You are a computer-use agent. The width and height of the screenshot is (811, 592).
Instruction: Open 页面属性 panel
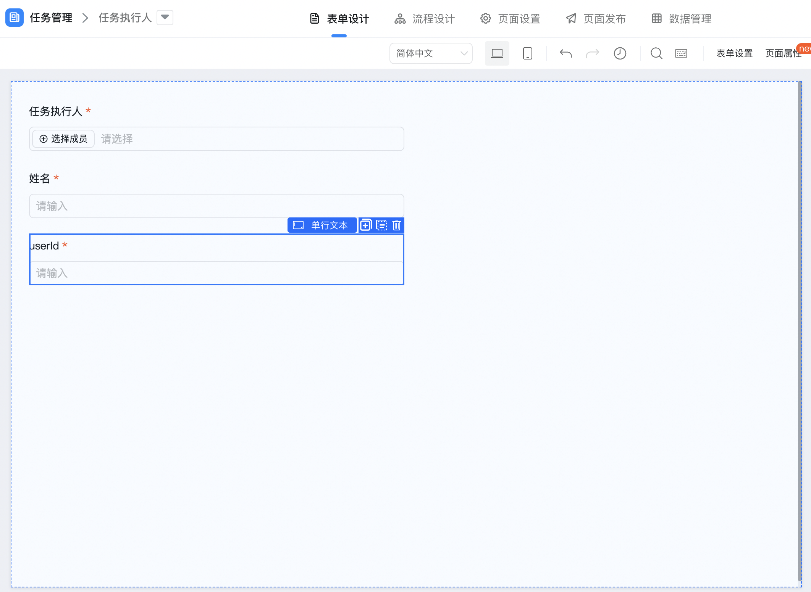pyautogui.click(x=783, y=53)
